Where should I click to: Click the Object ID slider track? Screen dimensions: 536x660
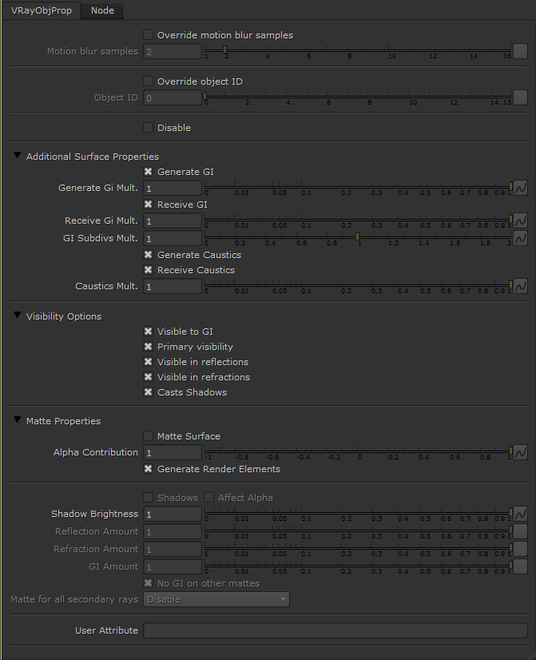pos(358,97)
